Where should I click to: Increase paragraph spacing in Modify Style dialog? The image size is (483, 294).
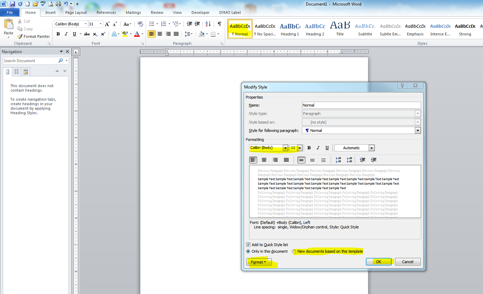point(338,160)
